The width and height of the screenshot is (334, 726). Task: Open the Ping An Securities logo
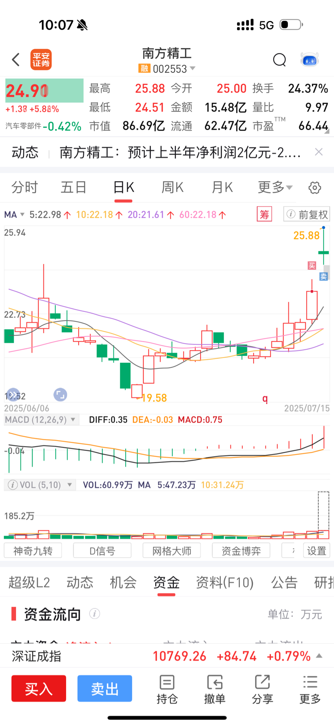point(41,60)
